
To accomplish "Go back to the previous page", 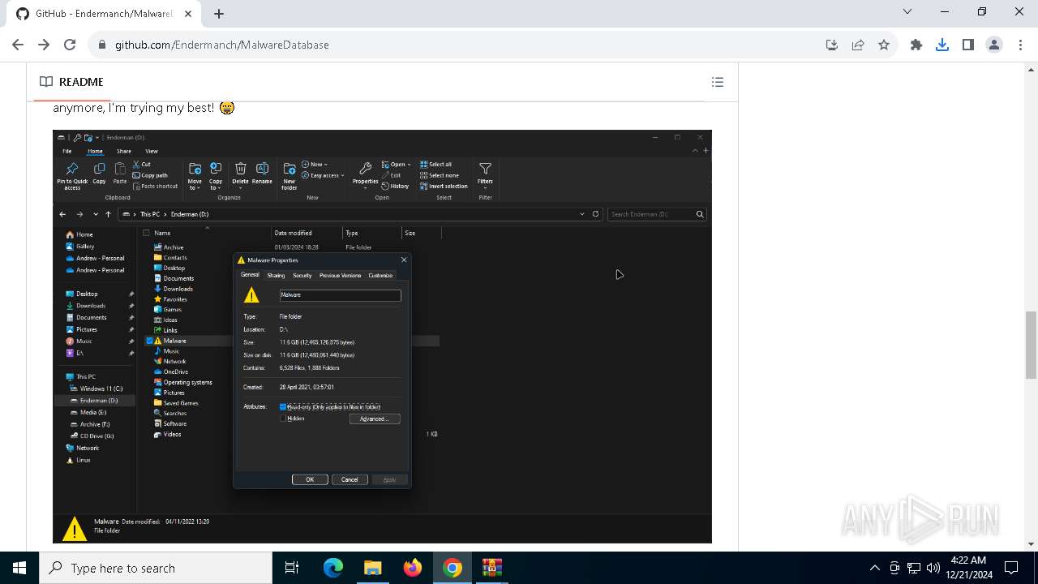I will (x=18, y=45).
